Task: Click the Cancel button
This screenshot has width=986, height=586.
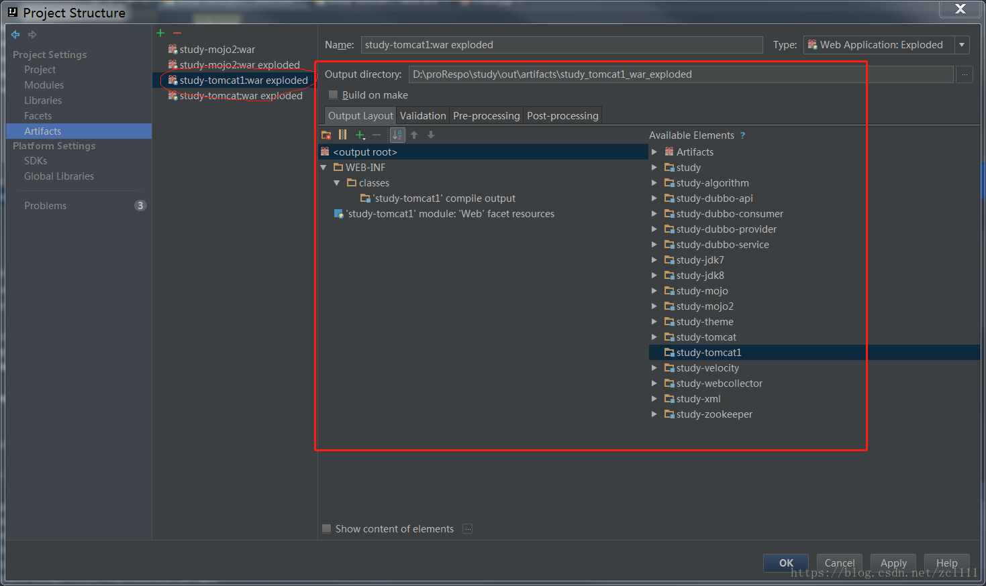Action: coord(840,563)
